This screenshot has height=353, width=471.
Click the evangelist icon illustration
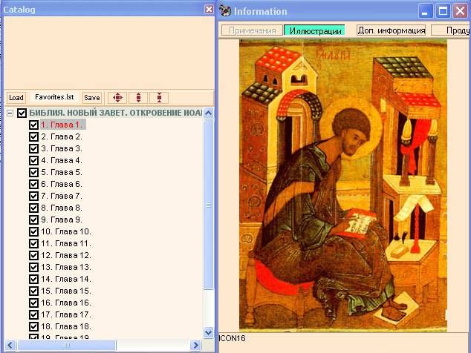(343, 185)
